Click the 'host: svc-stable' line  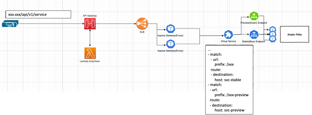(x=228, y=80)
